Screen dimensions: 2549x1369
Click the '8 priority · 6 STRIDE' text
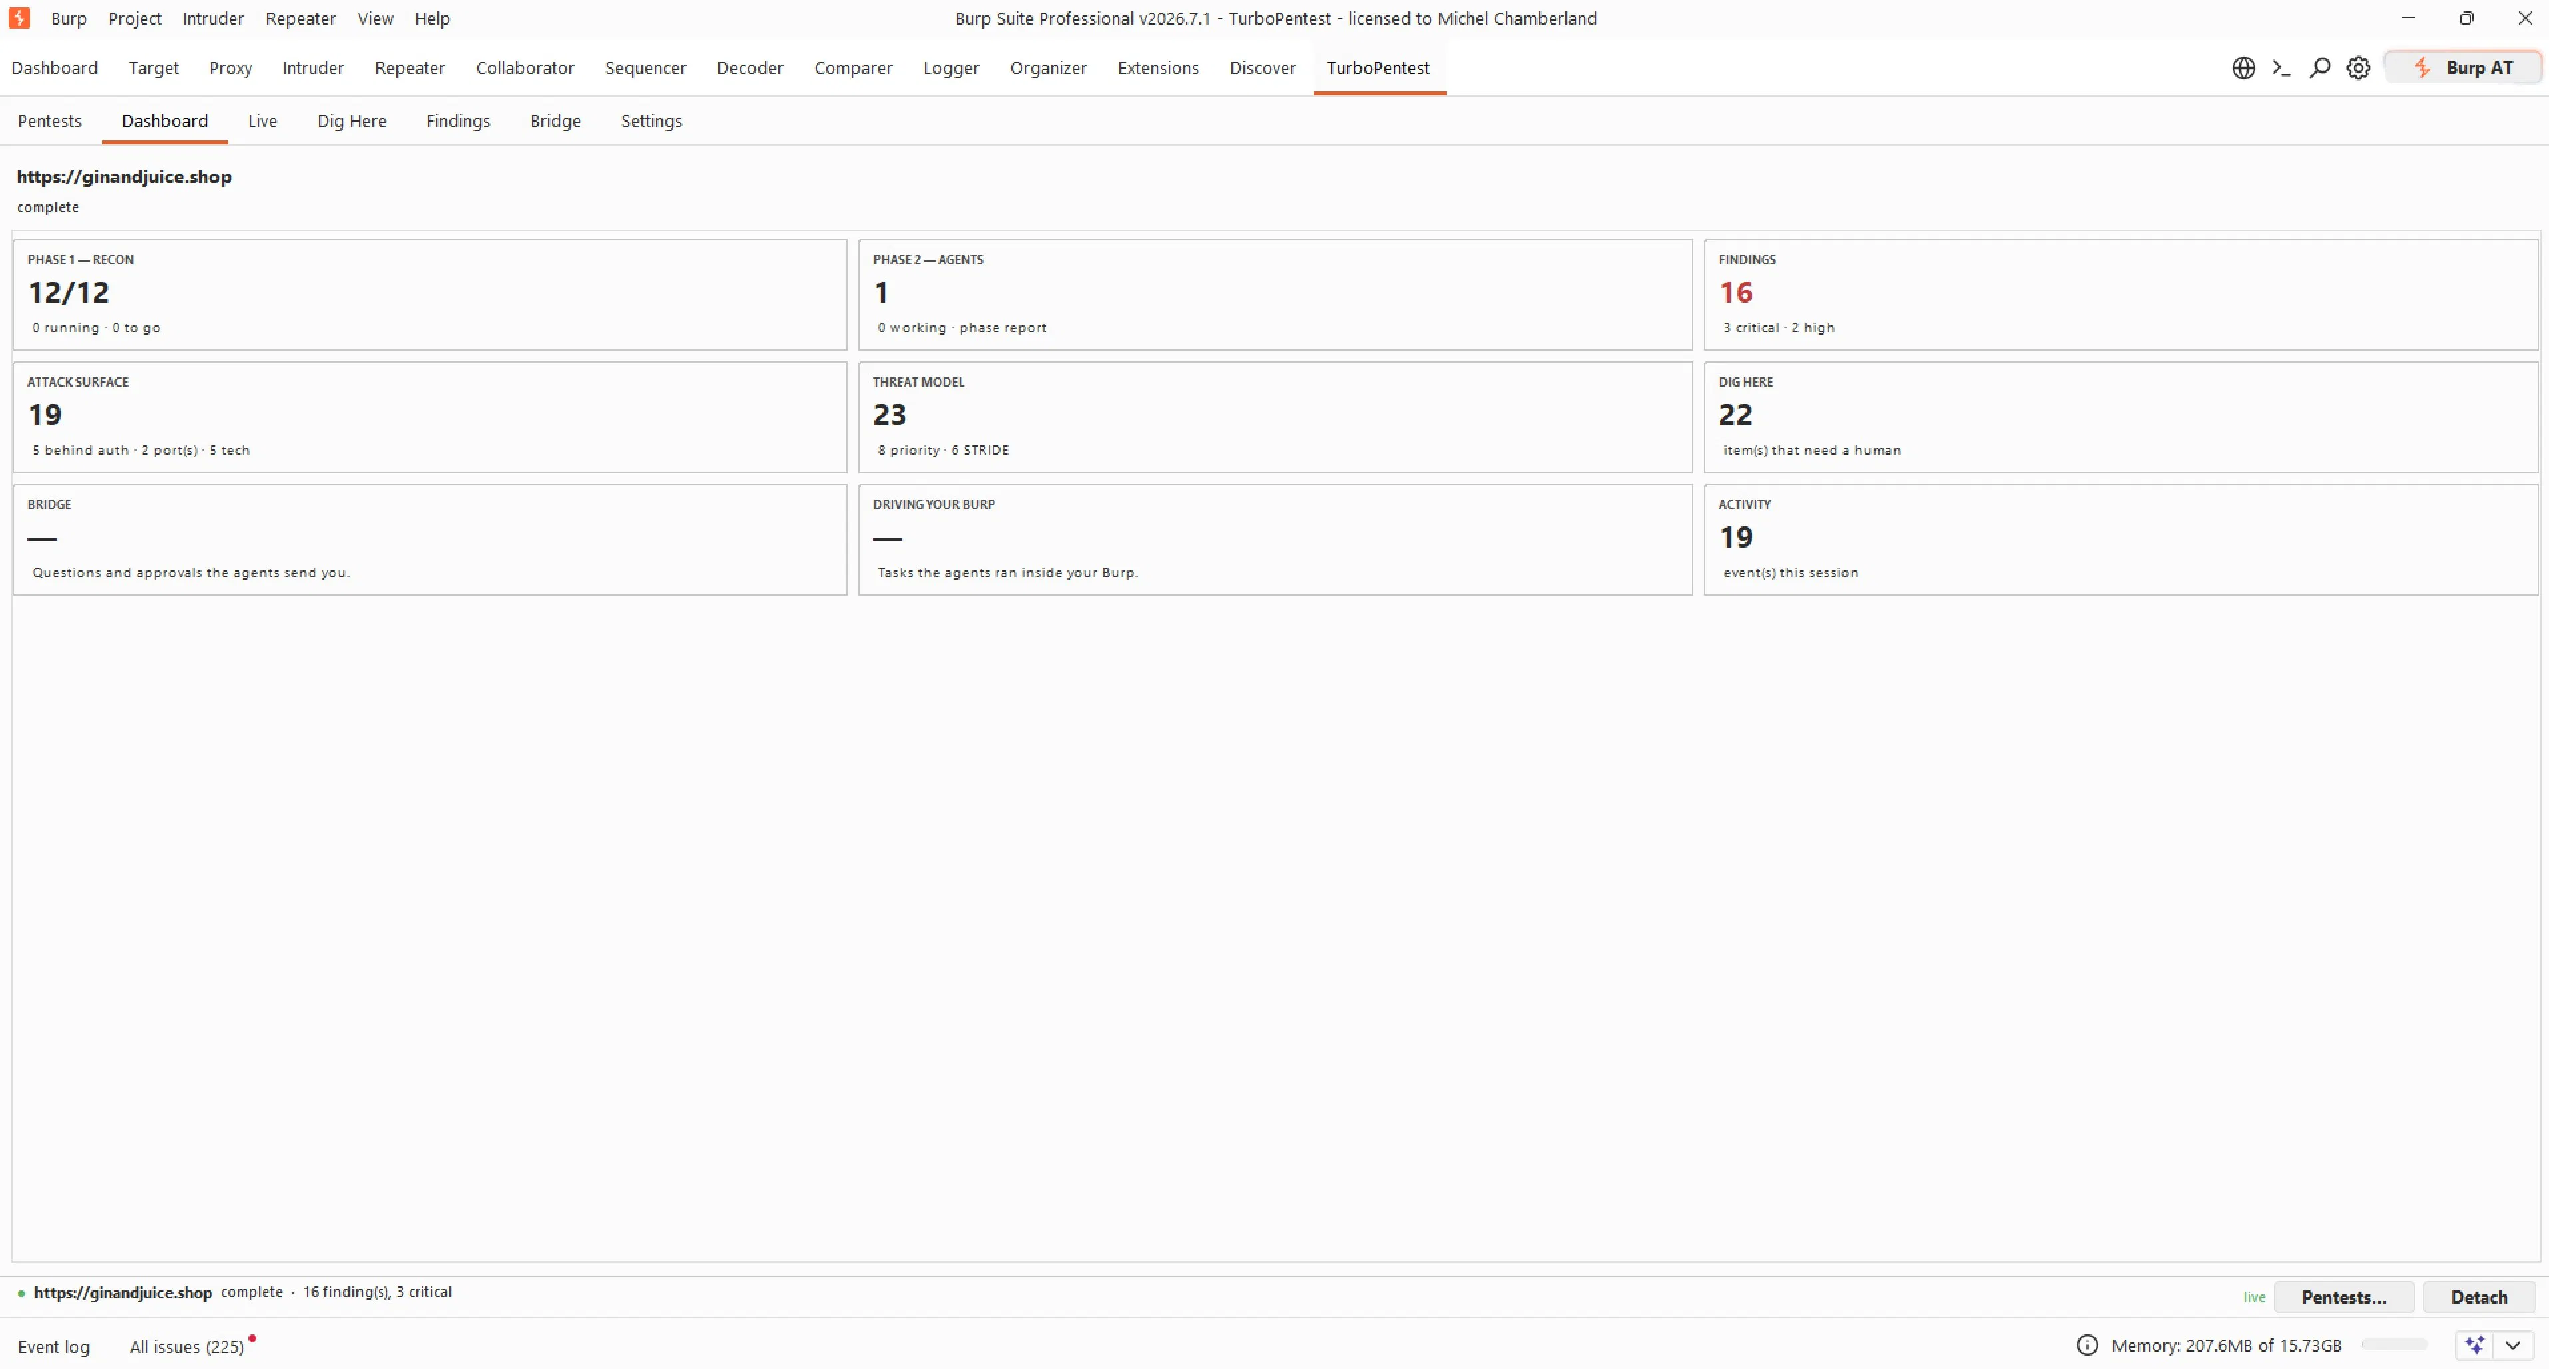pos(943,450)
